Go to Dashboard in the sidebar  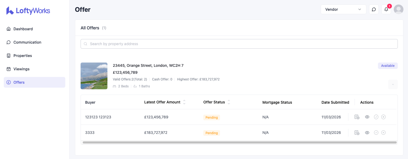click(23, 29)
